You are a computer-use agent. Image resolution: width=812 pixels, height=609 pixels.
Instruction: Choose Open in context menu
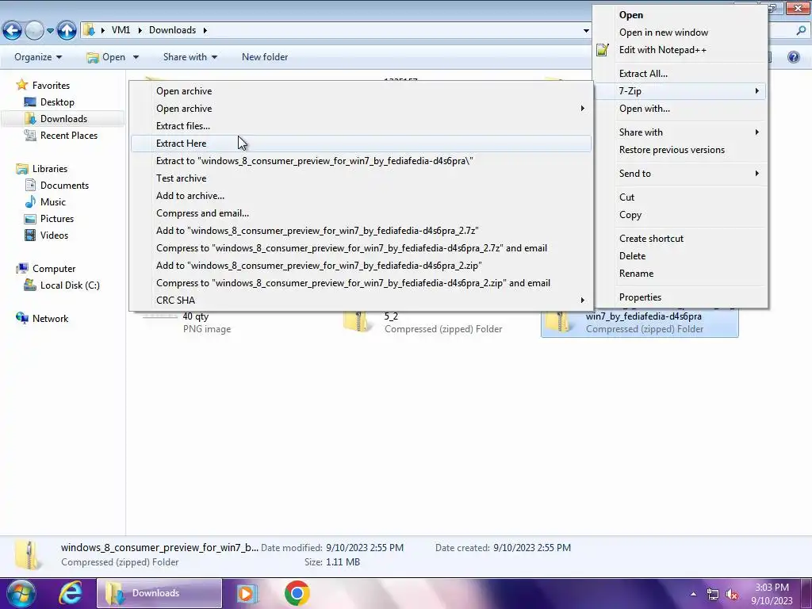[x=680, y=15]
